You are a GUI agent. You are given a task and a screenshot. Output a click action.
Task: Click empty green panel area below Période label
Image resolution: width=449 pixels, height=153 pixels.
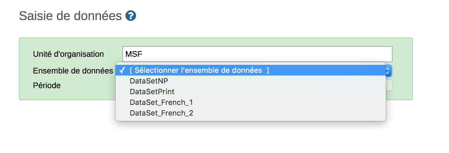pyautogui.click(x=67, y=95)
